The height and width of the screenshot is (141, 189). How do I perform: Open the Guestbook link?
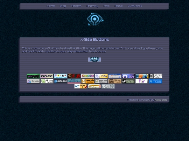135,6
